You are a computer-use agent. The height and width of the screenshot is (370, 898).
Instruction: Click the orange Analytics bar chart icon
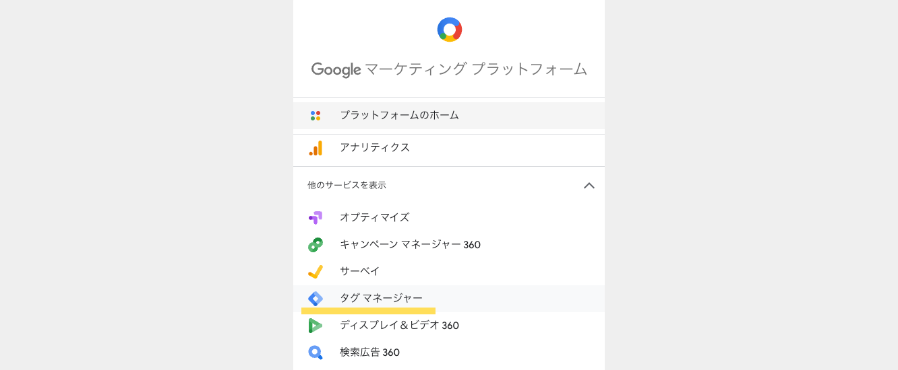316,148
